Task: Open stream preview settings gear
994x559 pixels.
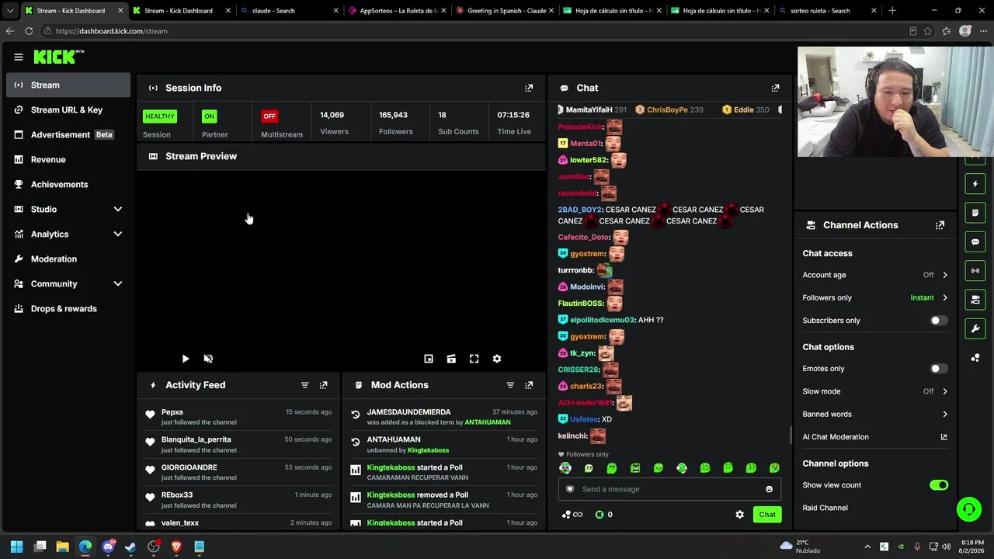Action: pyautogui.click(x=497, y=359)
